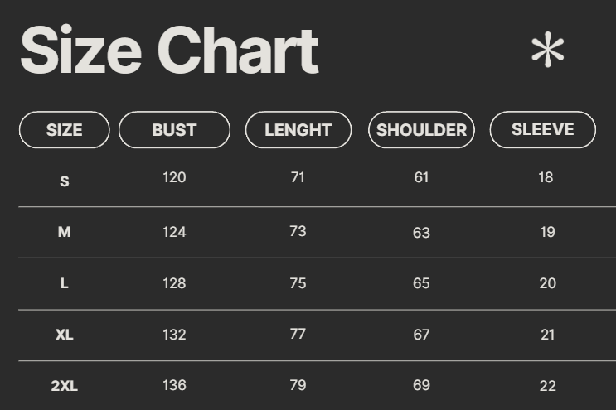
Task: Click the SLEEVE column header pill
Action: click(x=542, y=129)
